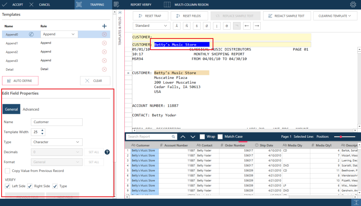Screen dimensions: 361x206
Task: Click the Ñ trap character button
Action: click(x=187, y=26)
